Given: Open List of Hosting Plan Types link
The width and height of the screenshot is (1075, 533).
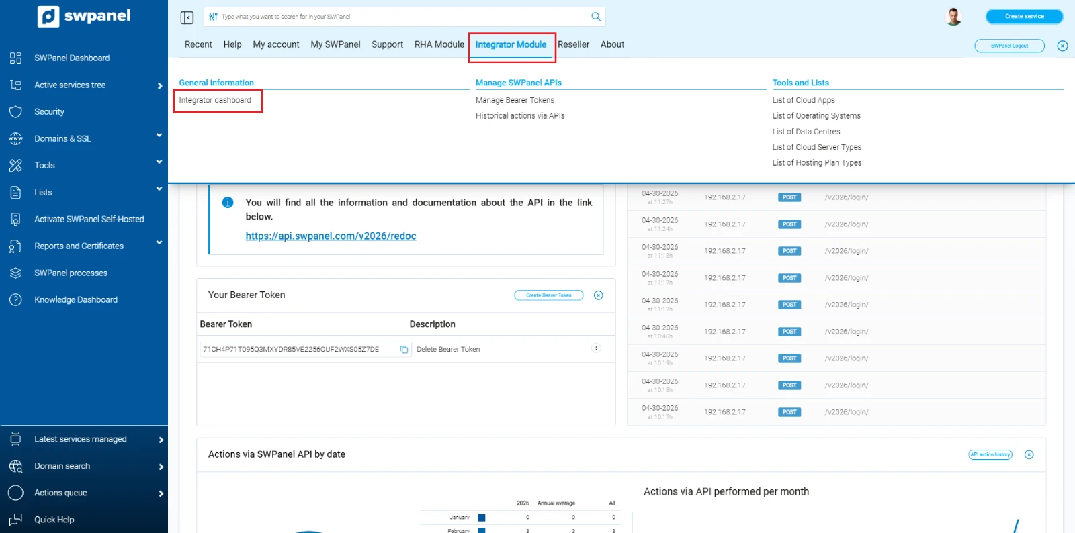Looking at the screenshot, I should (817, 162).
